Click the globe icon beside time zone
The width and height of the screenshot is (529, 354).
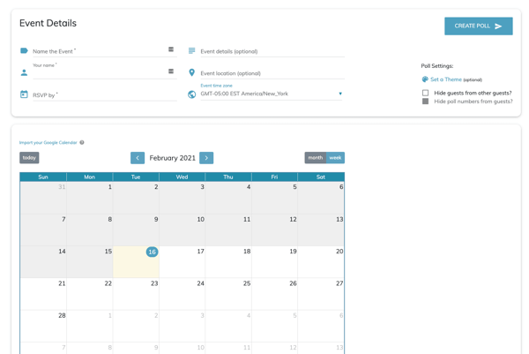pos(191,94)
